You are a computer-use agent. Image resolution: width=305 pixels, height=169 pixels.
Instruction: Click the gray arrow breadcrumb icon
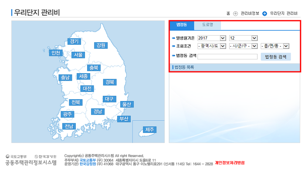(235, 14)
